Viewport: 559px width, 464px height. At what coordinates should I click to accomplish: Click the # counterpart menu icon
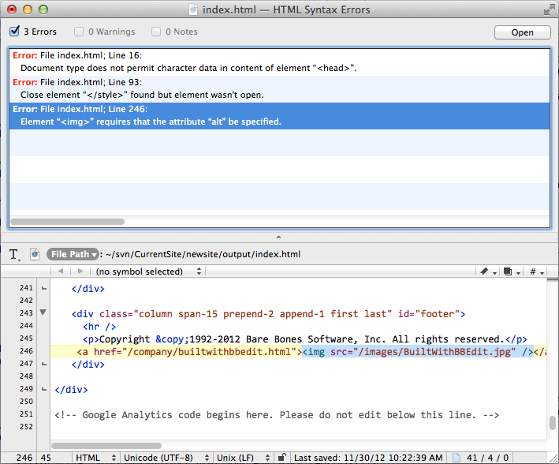[x=535, y=271]
